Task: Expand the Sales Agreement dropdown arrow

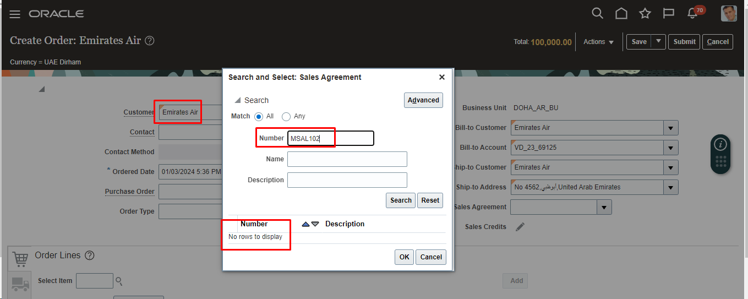Action: pos(604,207)
